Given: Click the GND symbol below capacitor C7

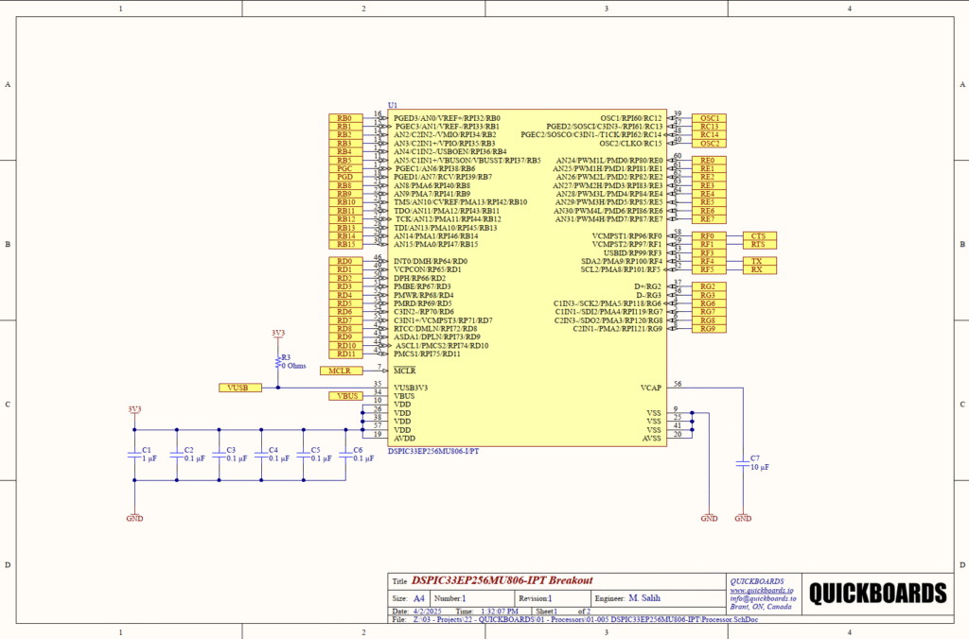Looking at the screenshot, I should 742,517.
